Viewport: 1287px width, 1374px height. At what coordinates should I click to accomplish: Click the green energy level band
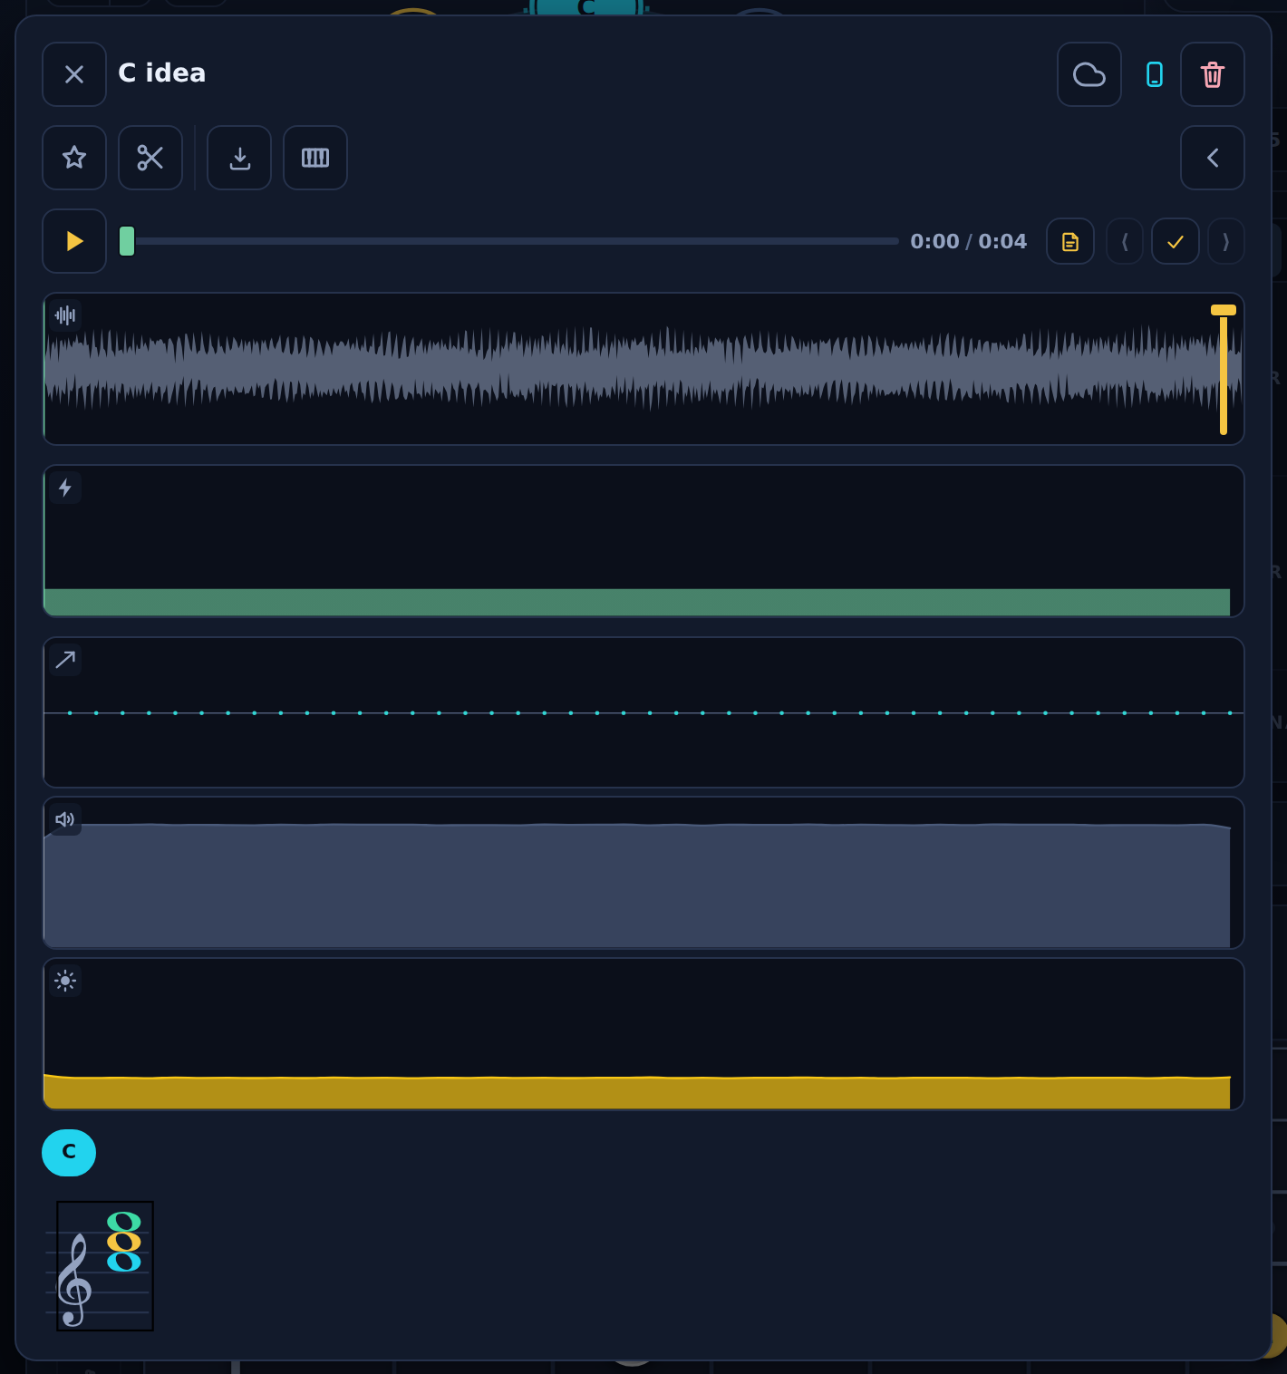pos(637,603)
